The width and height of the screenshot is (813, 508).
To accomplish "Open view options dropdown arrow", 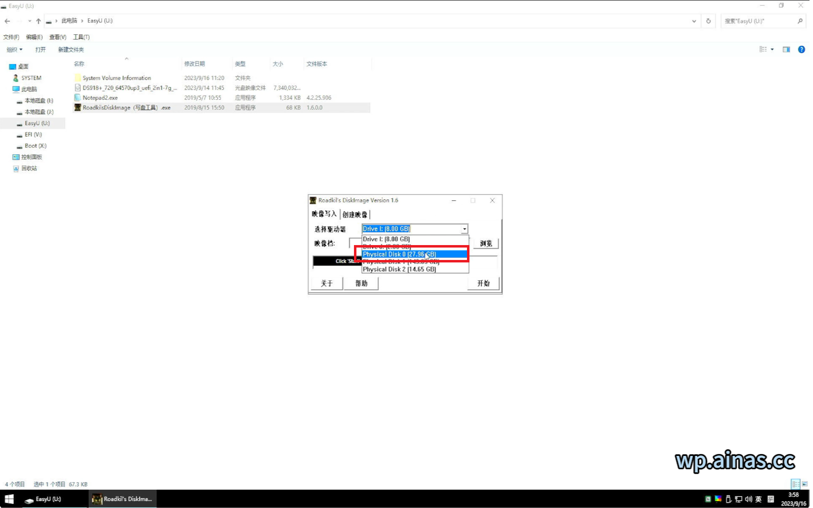I will (772, 50).
